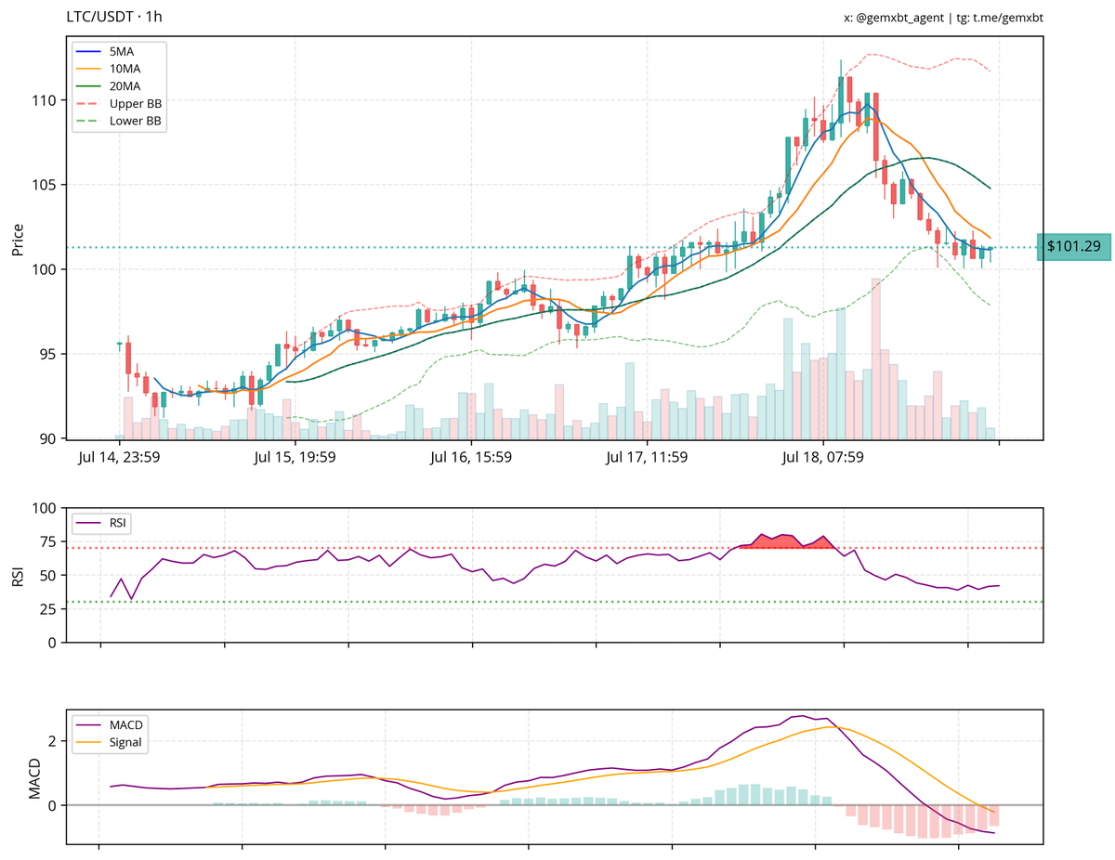Screen dimensions: 1115x860
Task: Click the Price axis label
Action: (18, 239)
